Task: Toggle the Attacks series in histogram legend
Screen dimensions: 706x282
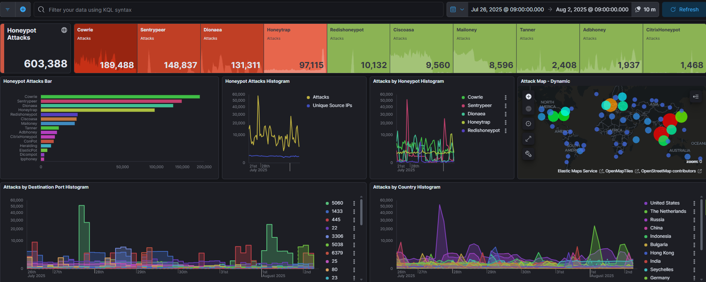Action: coord(321,97)
